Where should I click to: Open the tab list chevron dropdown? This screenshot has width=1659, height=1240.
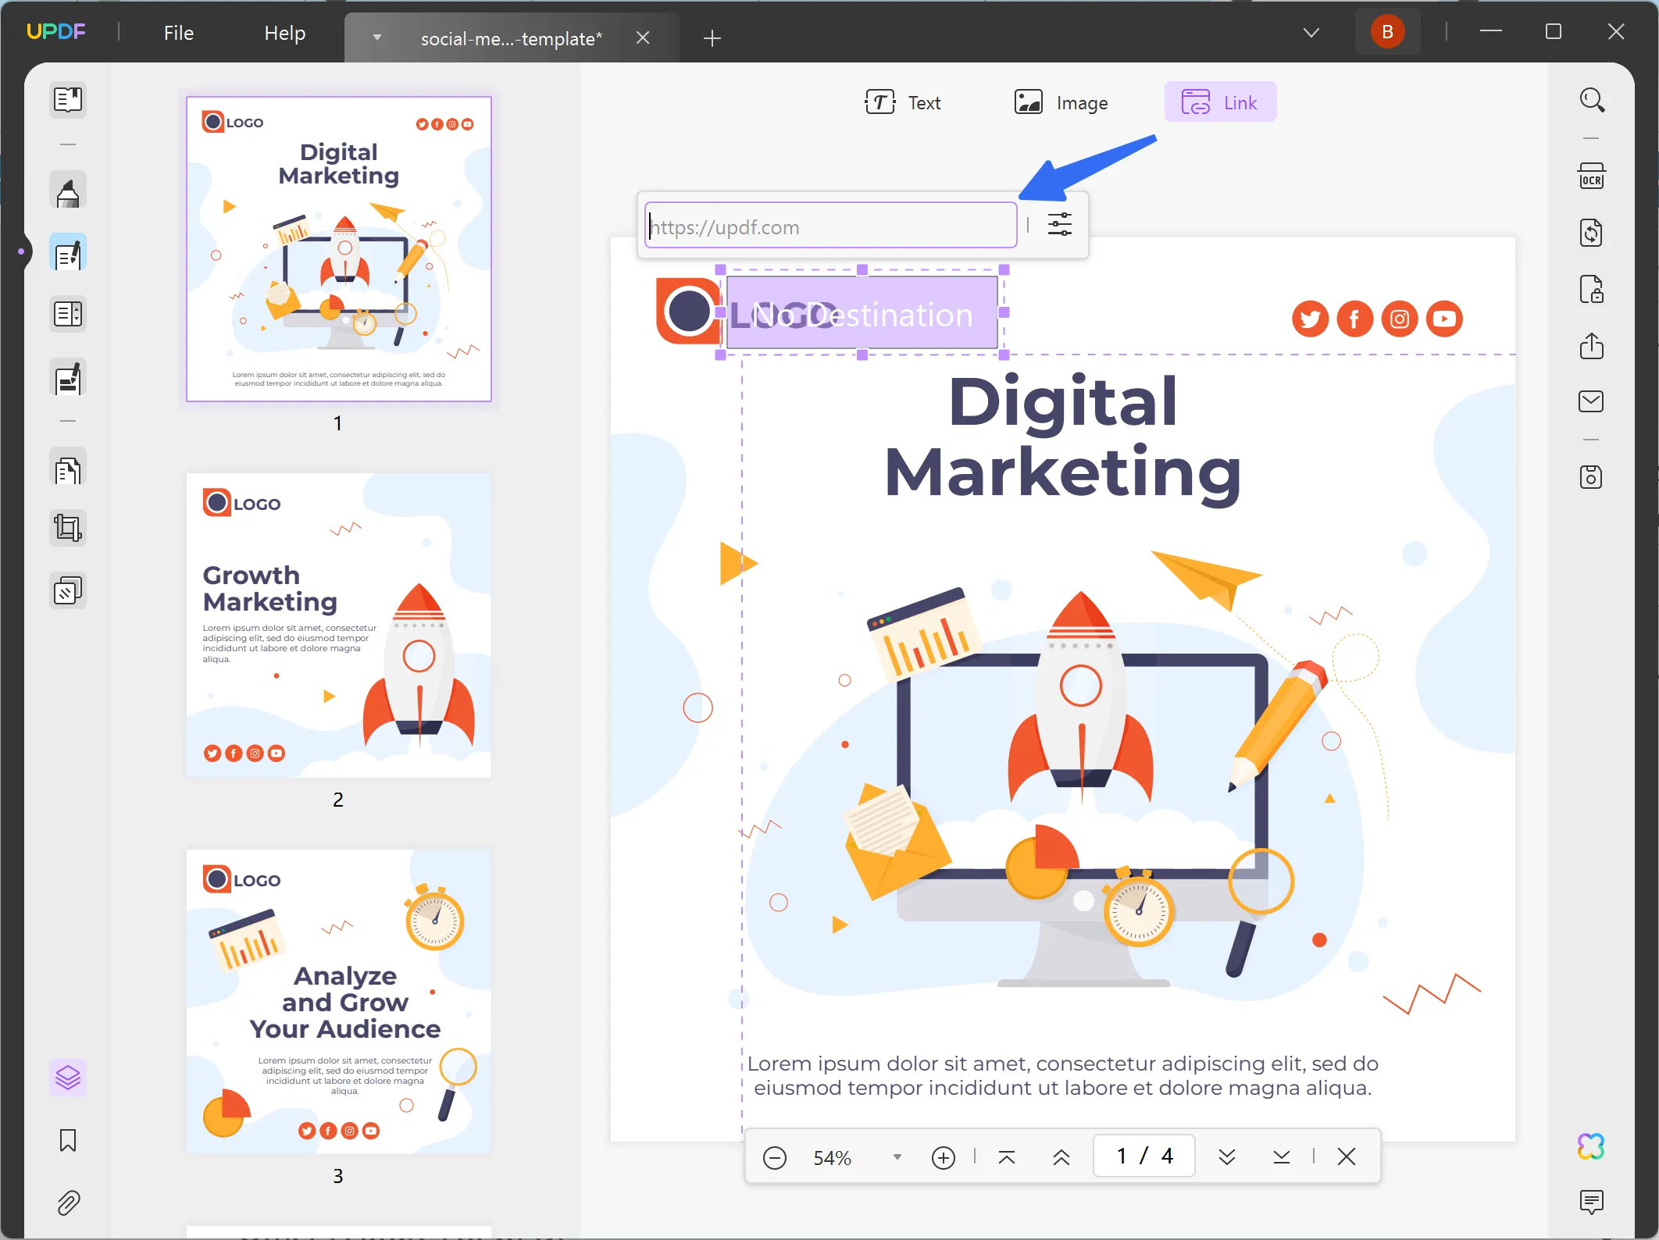tap(1311, 33)
